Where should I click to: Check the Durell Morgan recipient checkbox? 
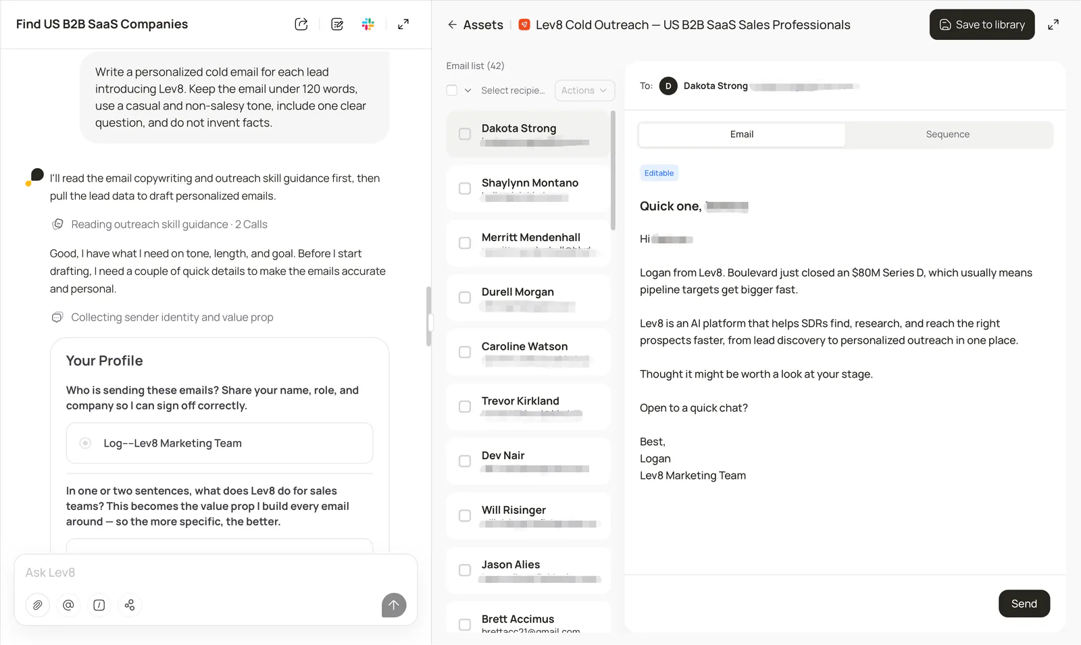(x=465, y=298)
